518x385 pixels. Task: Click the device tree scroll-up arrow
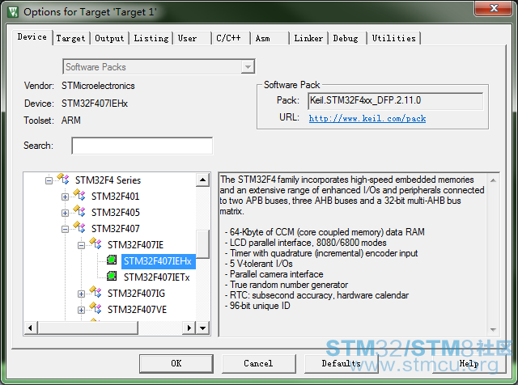pyautogui.click(x=203, y=180)
